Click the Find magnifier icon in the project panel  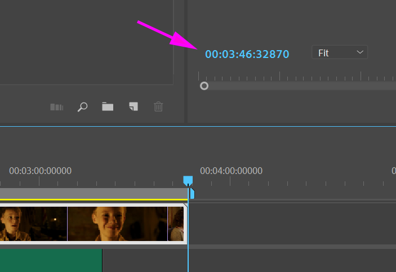82,107
